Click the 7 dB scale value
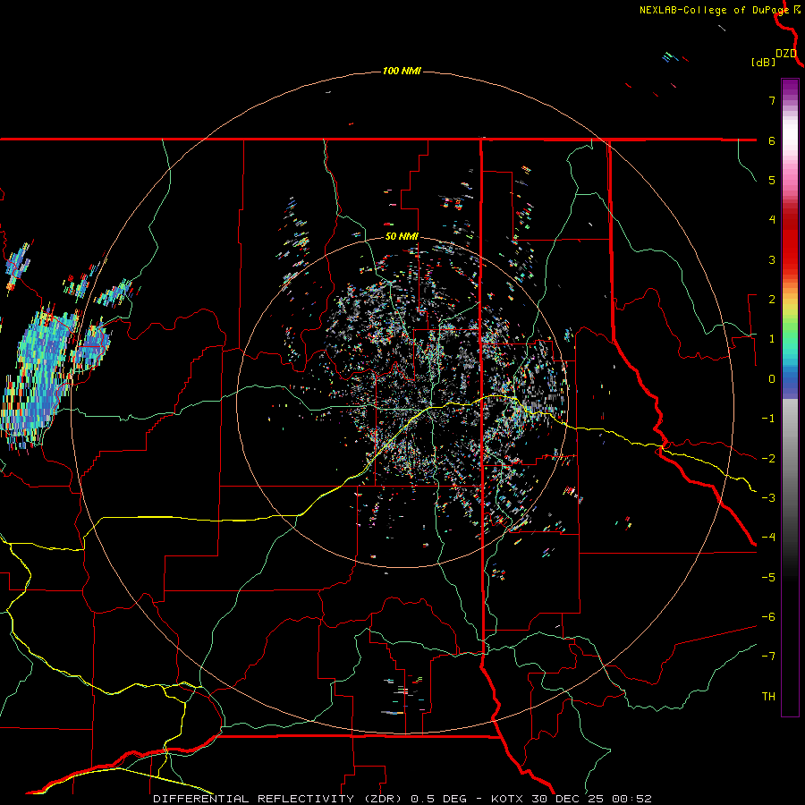Image resolution: width=805 pixels, height=805 pixels. tap(772, 100)
